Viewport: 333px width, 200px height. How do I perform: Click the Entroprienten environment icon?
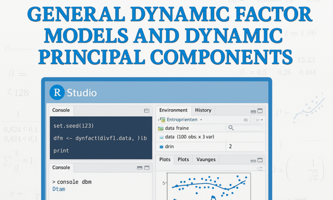tap(163, 120)
